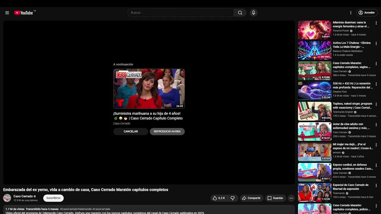The height and width of the screenshot is (214, 381).
Task: Click '12.9 M de suscriptores' subscriber count
Action: click(26, 201)
